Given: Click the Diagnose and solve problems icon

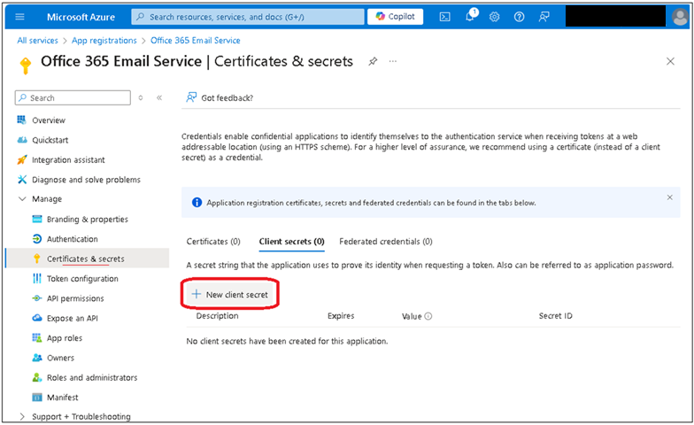Looking at the screenshot, I should click(x=21, y=179).
